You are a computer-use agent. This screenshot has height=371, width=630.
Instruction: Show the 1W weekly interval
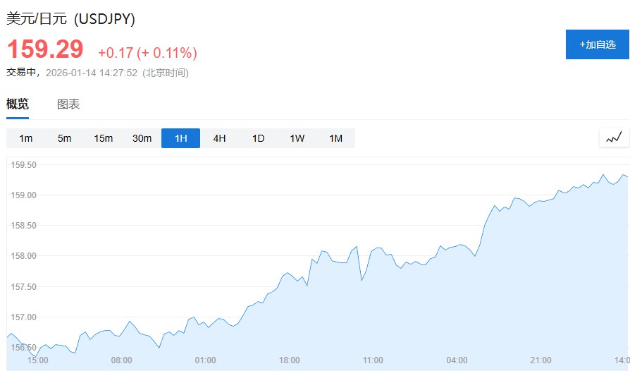coord(297,138)
